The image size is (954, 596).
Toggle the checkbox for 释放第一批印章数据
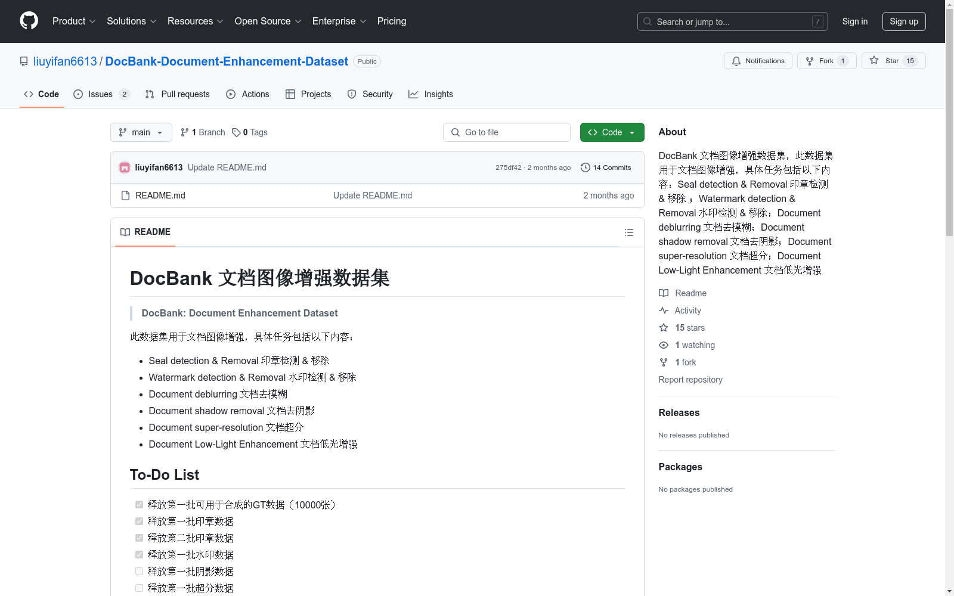click(139, 521)
